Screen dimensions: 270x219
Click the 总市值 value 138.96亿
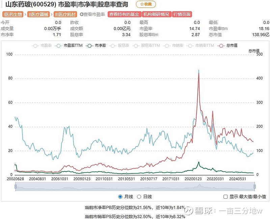click(x=261, y=35)
